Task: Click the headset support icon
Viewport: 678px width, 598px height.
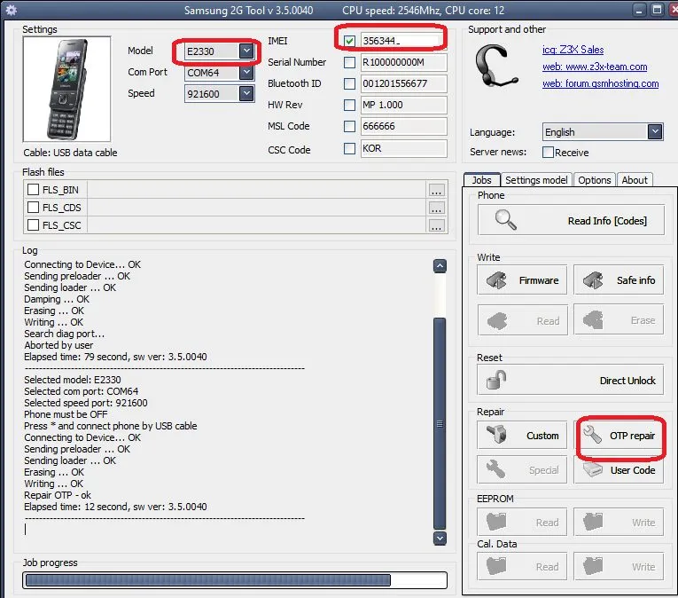Action: (496, 65)
